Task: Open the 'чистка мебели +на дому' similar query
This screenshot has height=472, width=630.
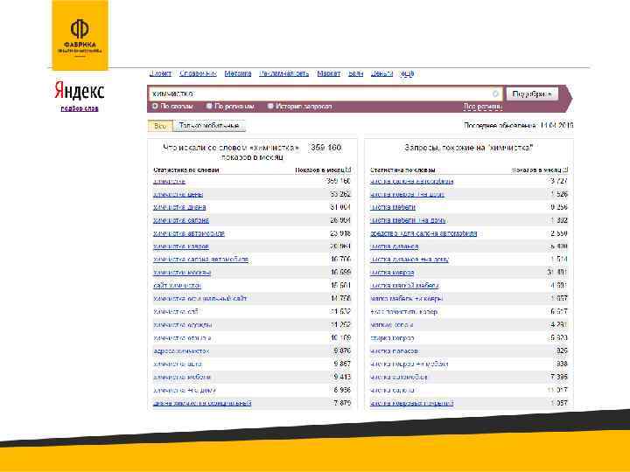Action: coord(408,220)
